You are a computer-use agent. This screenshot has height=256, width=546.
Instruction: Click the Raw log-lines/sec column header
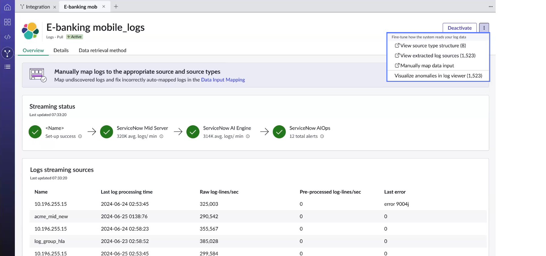(219, 192)
